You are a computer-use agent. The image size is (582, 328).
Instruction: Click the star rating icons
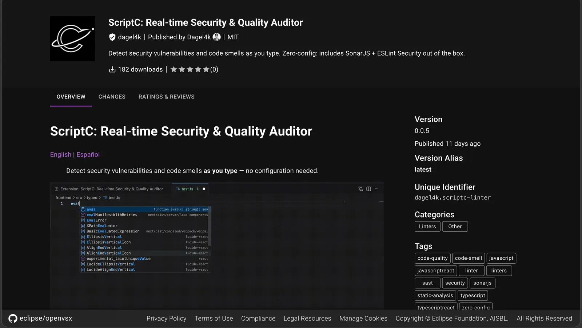[x=190, y=69]
